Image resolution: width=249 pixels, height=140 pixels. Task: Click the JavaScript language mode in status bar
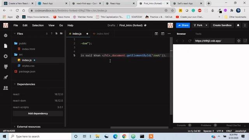point(240,131)
